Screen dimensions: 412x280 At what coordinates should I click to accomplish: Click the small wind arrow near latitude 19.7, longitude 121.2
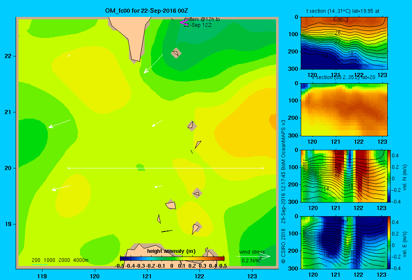pyautogui.click(x=159, y=187)
